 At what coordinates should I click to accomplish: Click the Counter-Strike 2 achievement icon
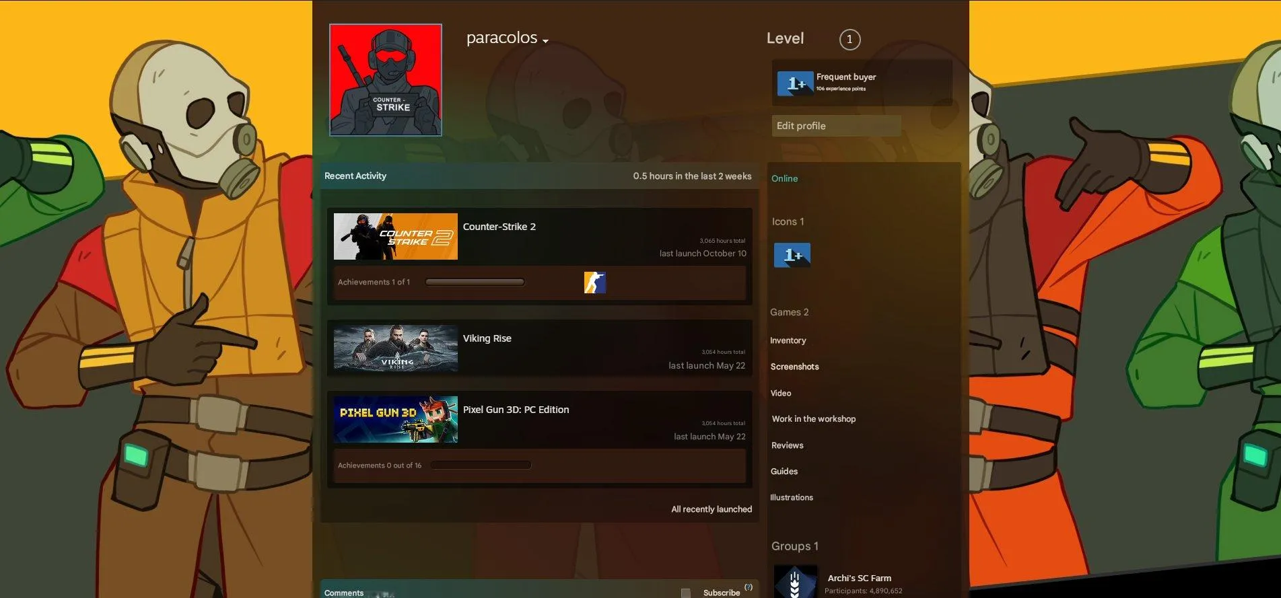coord(595,283)
